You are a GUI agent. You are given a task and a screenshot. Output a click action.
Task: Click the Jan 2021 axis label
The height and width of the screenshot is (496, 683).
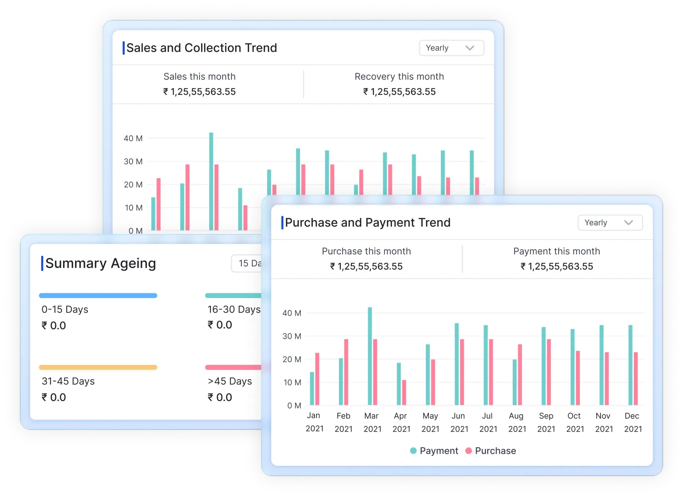click(314, 422)
